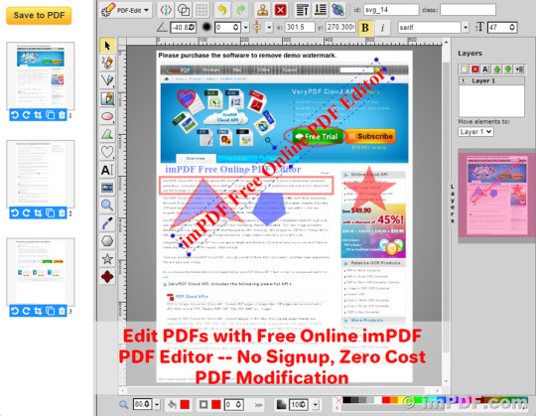Clone the selected element

coord(262,10)
